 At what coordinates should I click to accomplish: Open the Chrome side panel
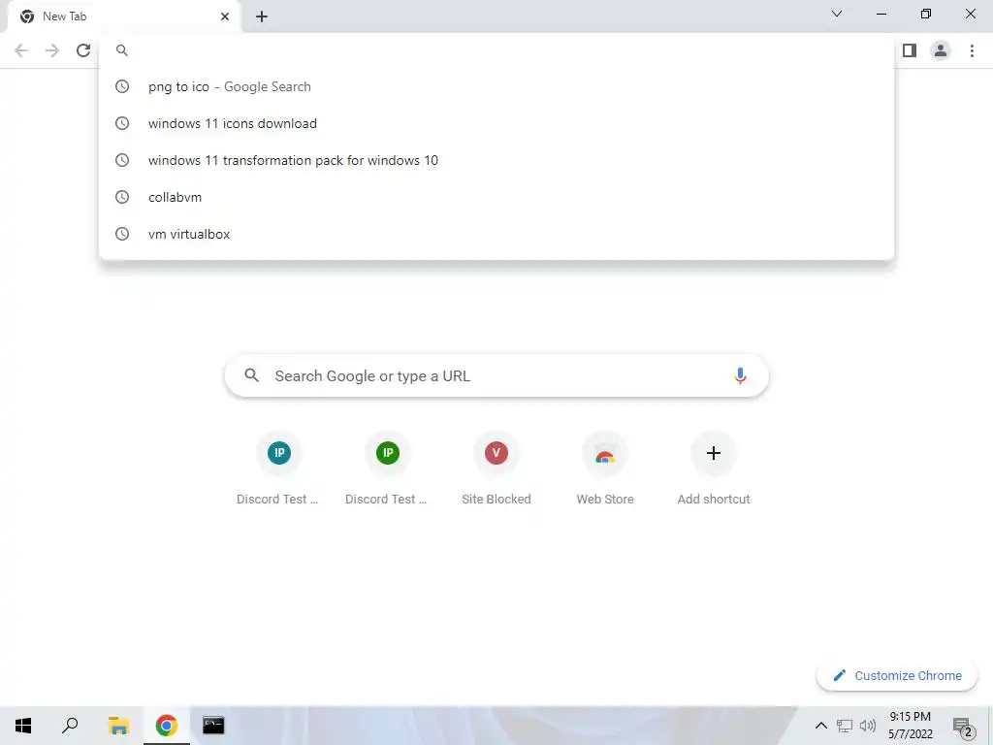[910, 50]
